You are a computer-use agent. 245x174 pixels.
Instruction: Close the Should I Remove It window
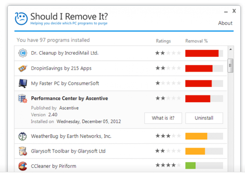(234, 11)
